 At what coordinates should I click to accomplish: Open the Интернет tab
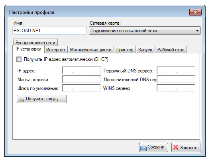[56, 50]
